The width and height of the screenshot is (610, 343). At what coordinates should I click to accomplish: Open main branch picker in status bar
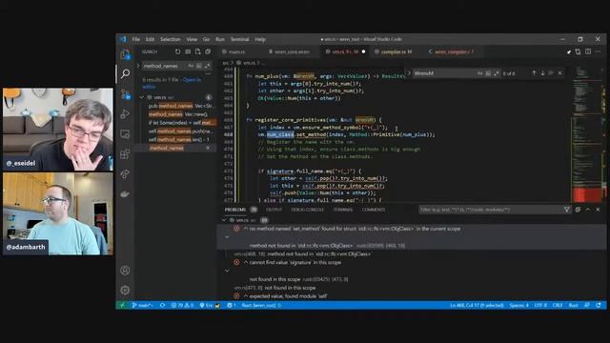point(142,305)
